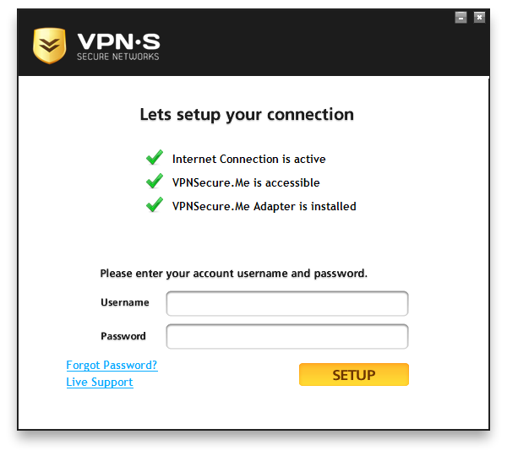Open the Forgot Password? link
The image size is (507, 456).
[x=112, y=365]
